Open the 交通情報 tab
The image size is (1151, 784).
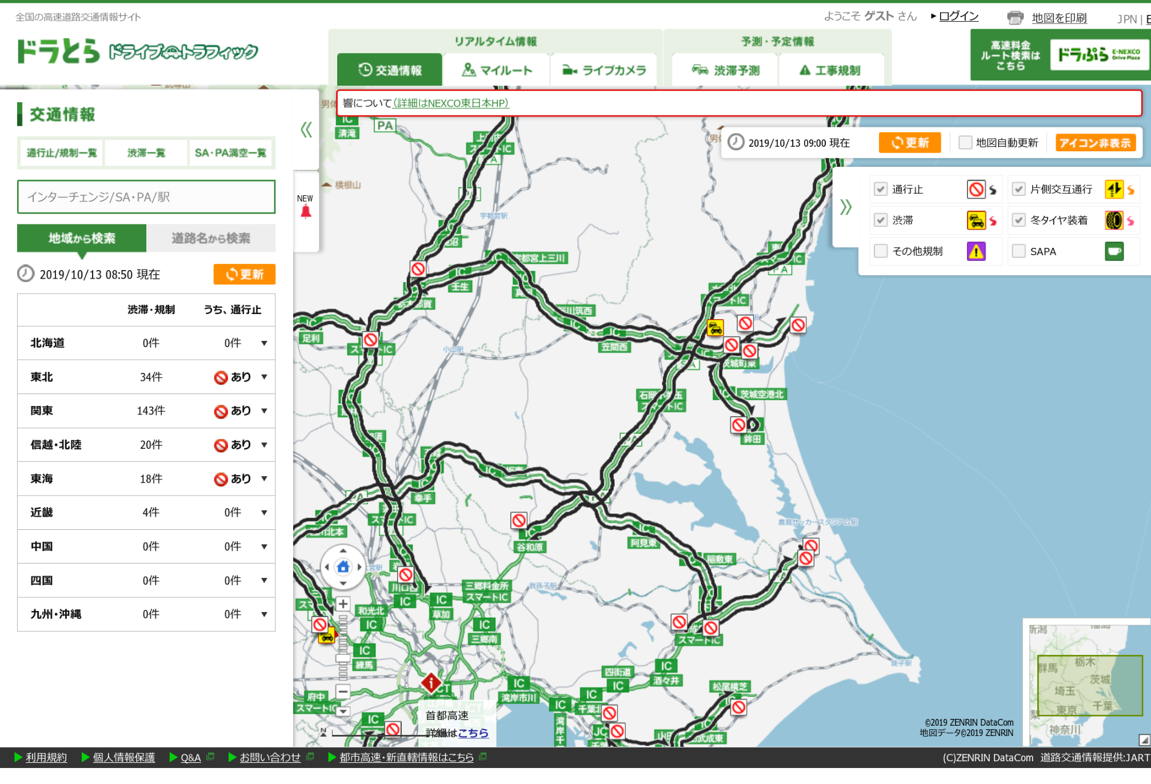tap(390, 70)
